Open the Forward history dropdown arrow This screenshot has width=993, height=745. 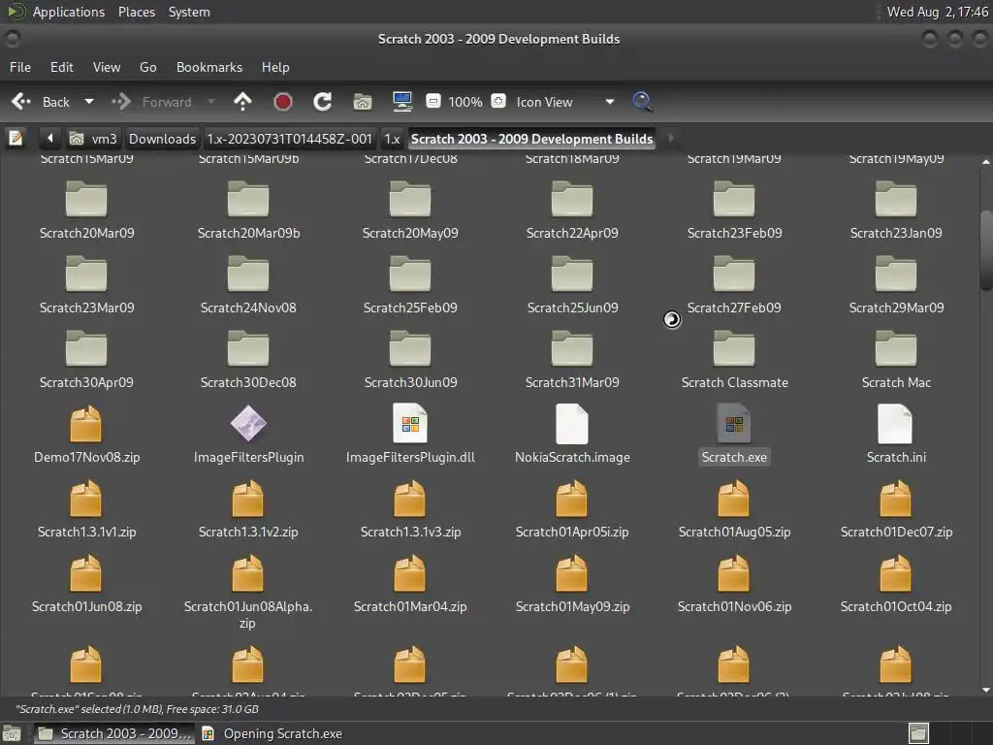pos(211,101)
